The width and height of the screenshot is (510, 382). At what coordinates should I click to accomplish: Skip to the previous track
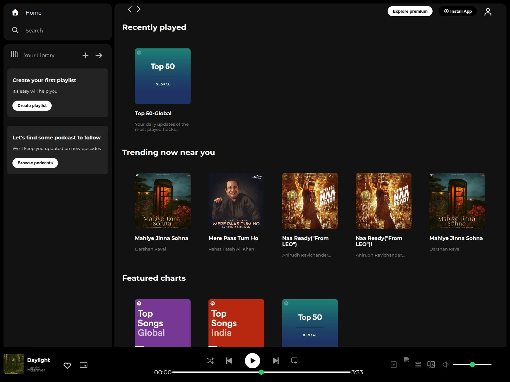[229, 361]
